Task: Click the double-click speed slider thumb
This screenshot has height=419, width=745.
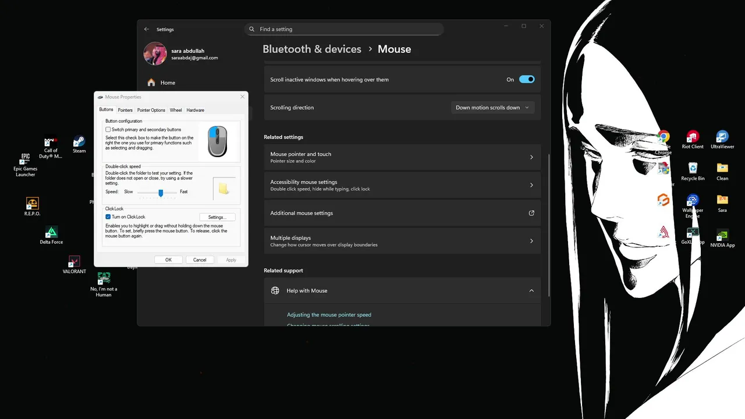Action: 161,193
